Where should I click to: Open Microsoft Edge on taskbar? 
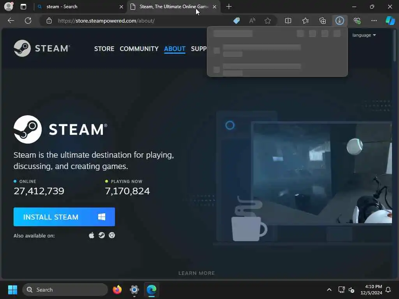coord(152,290)
